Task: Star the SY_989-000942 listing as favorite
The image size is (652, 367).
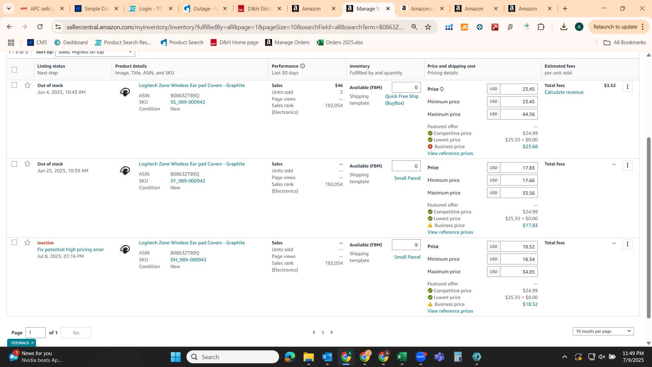Action: pos(28,164)
